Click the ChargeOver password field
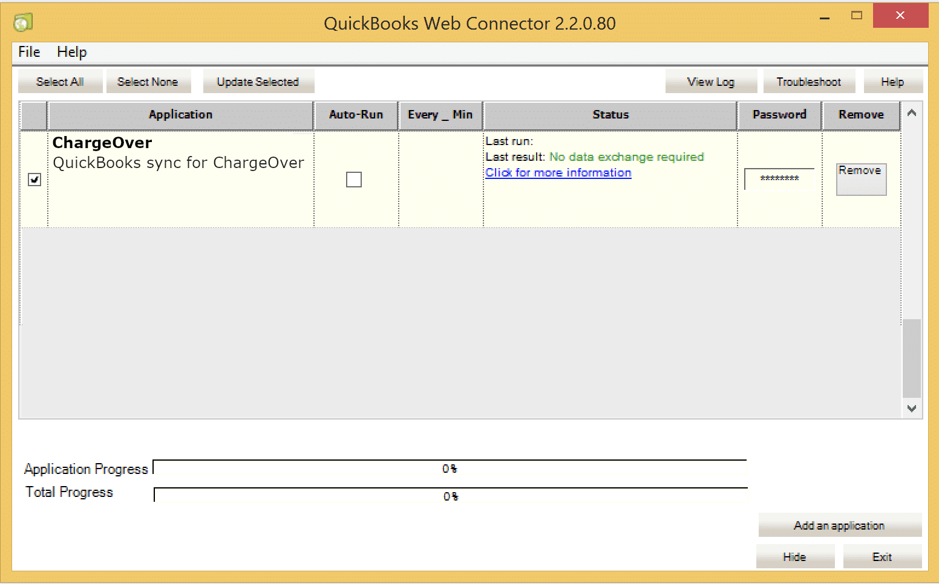This screenshot has height=584, width=939. tap(779, 178)
